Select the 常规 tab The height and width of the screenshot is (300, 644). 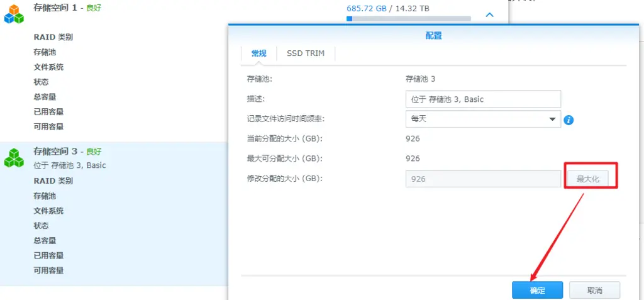(x=258, y=53)
